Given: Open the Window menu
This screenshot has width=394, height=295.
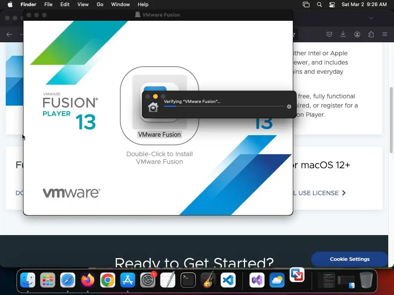Looking at the screenshot, I should coord(120,5).
